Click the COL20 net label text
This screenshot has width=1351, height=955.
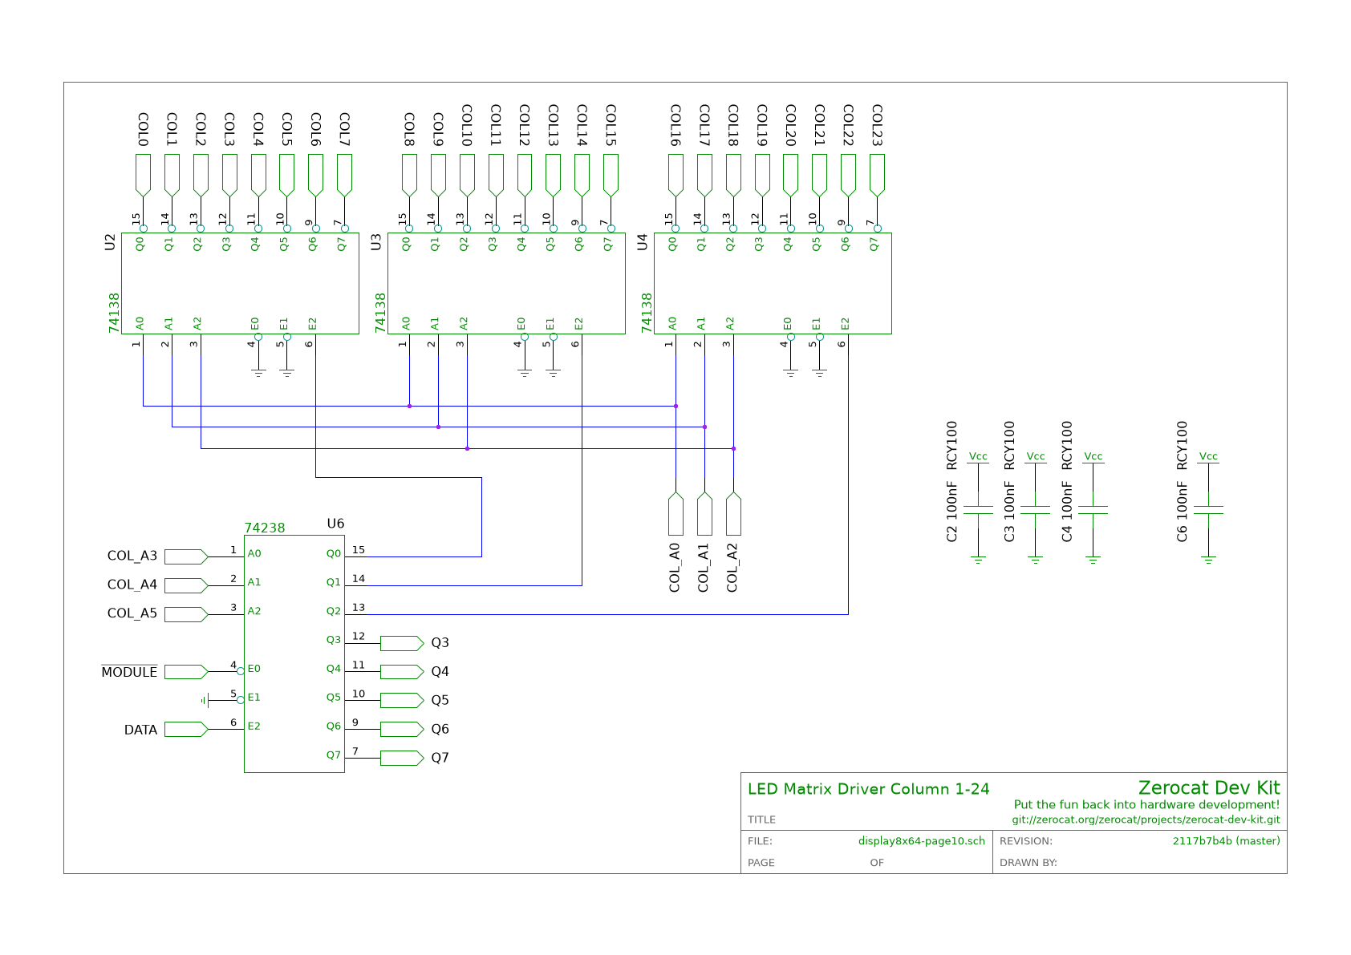(x=790, y=126)
